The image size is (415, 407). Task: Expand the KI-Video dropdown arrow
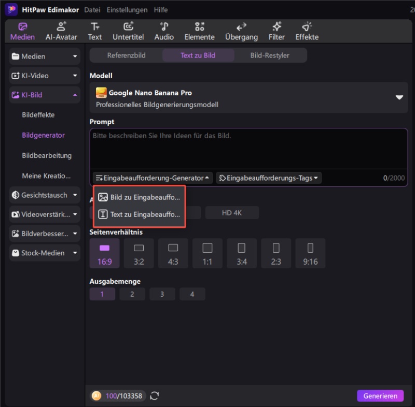[x=75, y=76]
